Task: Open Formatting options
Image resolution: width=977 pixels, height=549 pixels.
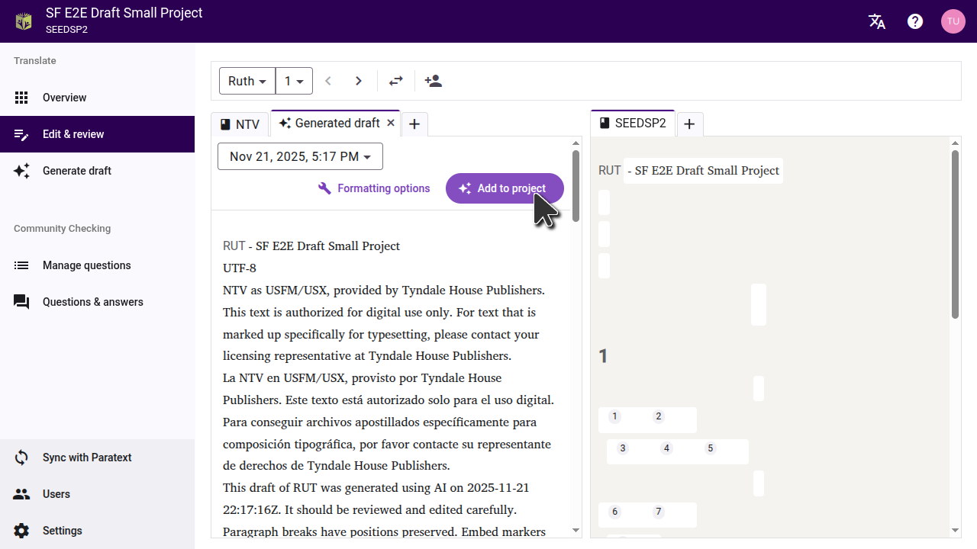Action: [x=374, y=188]
